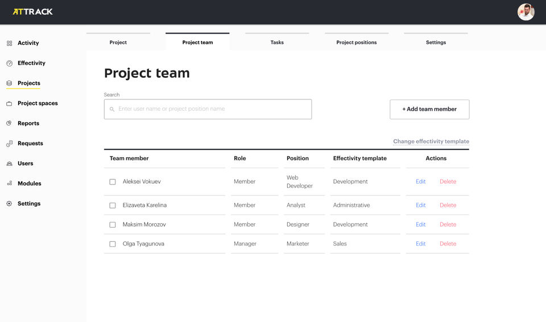The height and width of the screenshot is (322, 546).
Task: Switch to the Project tab
Action: click(x=118, y=41)
